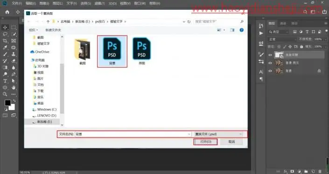Select the Gradient tool
Viewport: 329px width, 174px height.
tap(5, 68)
